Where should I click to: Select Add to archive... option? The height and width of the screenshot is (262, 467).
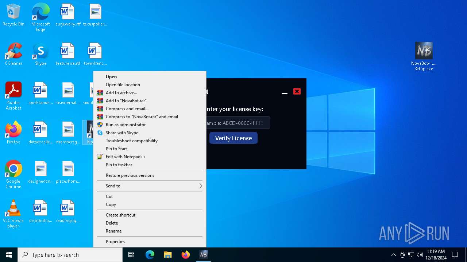[x=150, y=93]
